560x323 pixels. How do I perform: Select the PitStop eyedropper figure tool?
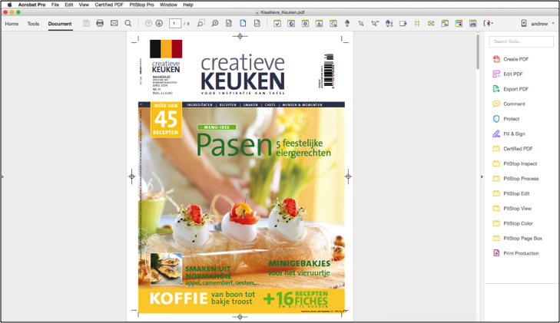pyautogui.click(x=389, y=24)
